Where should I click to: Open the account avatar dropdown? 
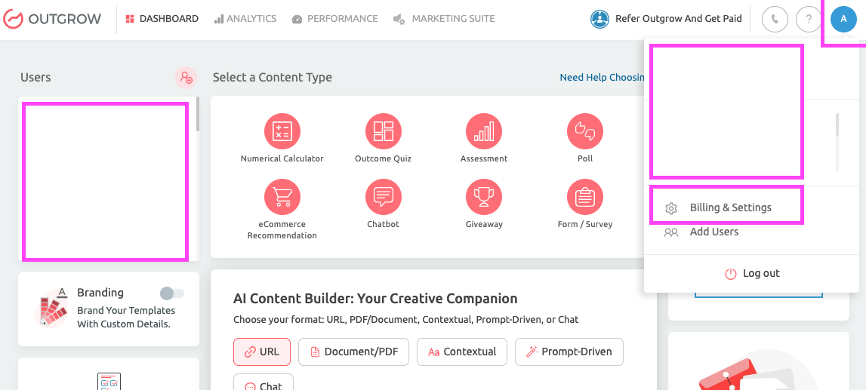[843, 19]
